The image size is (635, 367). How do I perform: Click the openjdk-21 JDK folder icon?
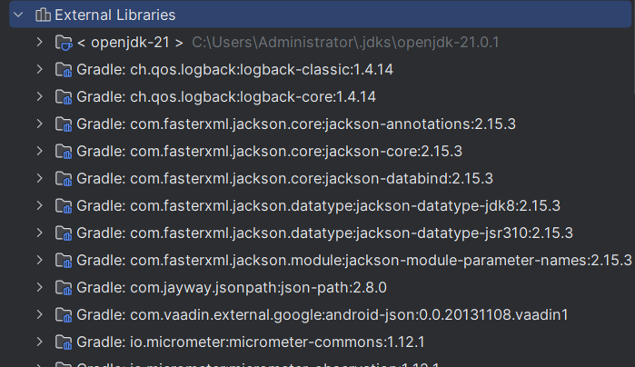(64, 42)
